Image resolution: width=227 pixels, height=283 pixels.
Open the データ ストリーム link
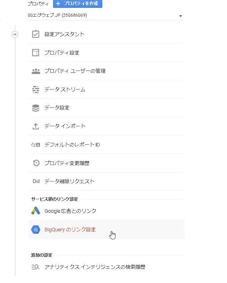coord(65,89)
